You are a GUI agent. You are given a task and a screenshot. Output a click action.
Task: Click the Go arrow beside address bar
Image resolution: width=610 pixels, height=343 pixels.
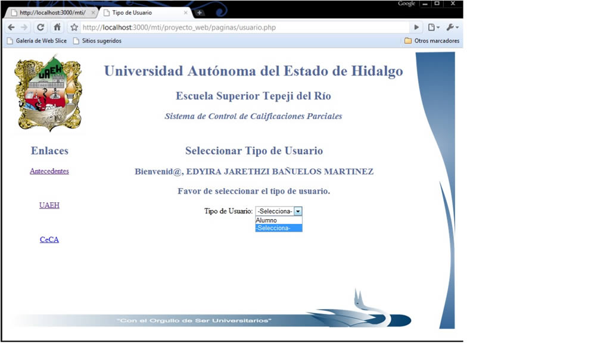pos(416,27)
